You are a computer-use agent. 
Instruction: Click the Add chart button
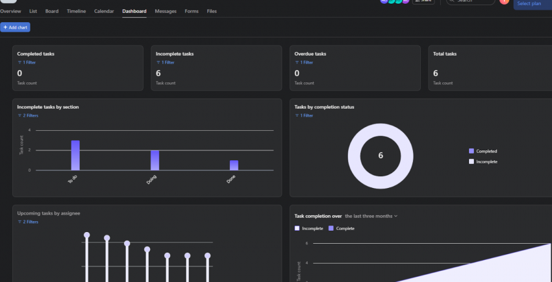[16, 27]
